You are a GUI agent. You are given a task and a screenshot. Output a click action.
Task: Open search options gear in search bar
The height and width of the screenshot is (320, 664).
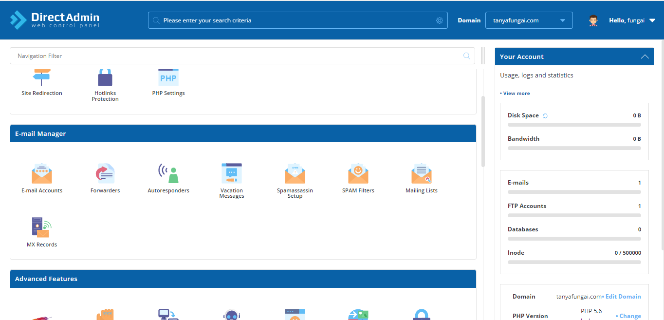point(439,20)
